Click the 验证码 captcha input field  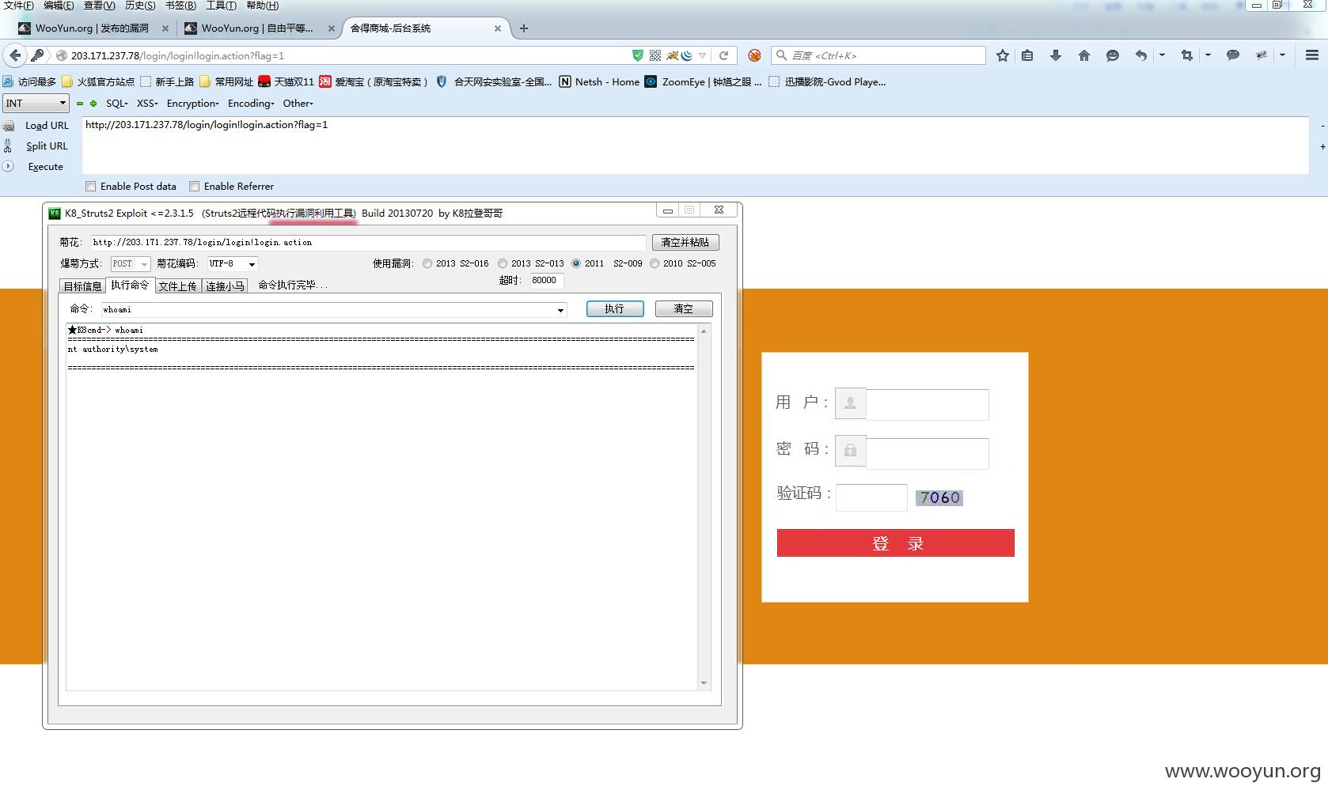point(871,497)
